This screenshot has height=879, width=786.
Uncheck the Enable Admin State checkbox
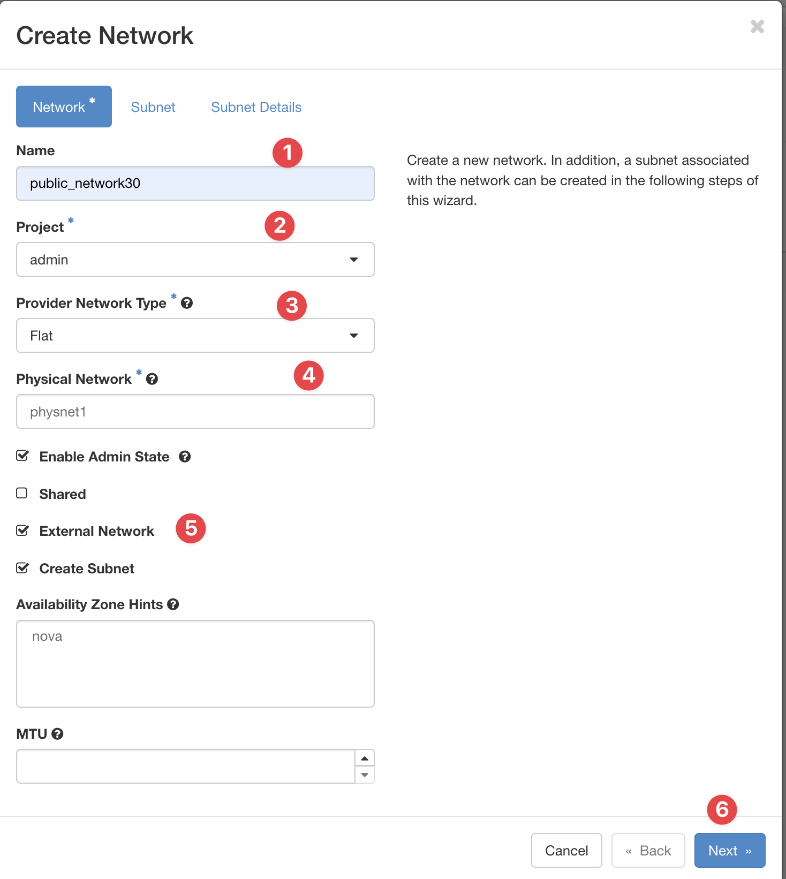click(x=22, y=456)
